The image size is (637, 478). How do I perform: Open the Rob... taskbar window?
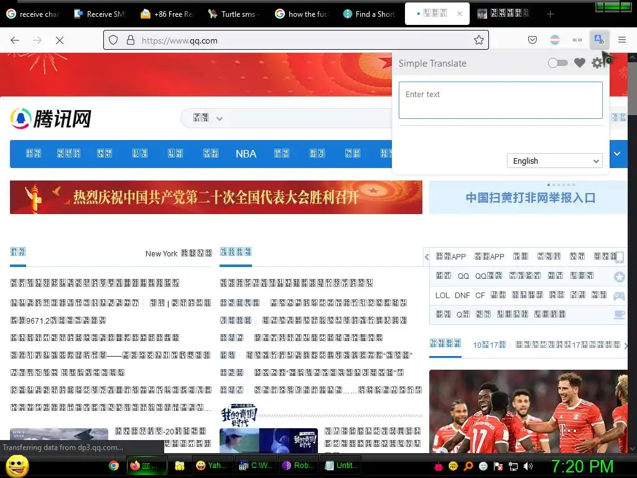(298, 466)
